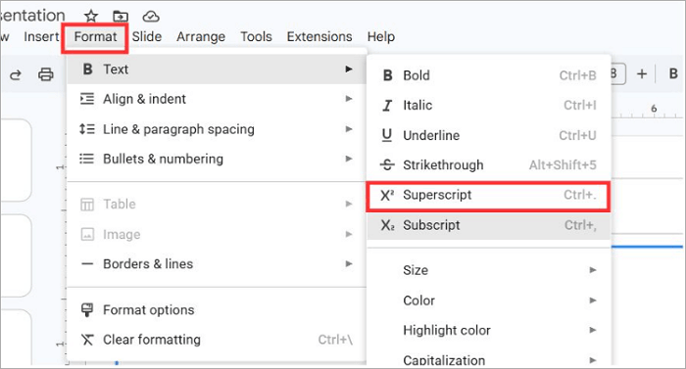Click the move to folder icon
Screen dimensions: 686x369
coord(121,17)
